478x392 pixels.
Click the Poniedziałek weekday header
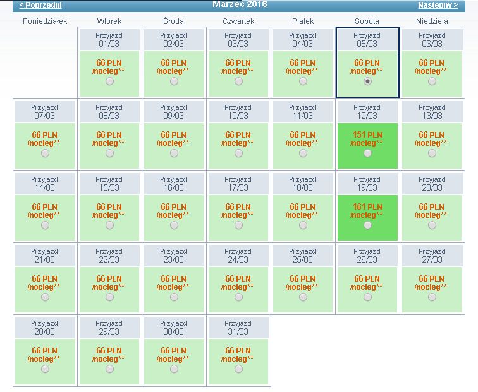coord(45,21)
